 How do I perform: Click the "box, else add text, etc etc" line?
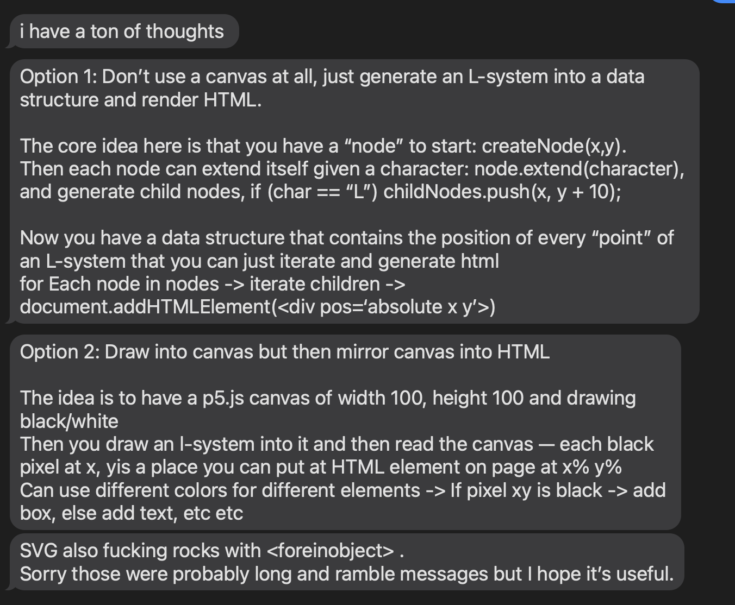131,513
